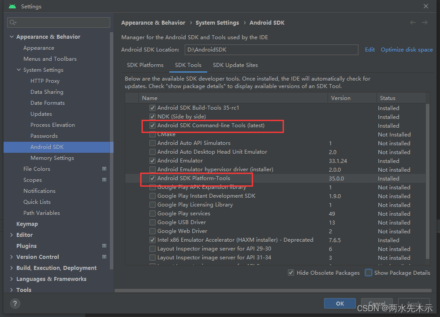Click the Edit link beside SDK Location
Viewport: 440px width, 317px height.
tap(369, 49)
